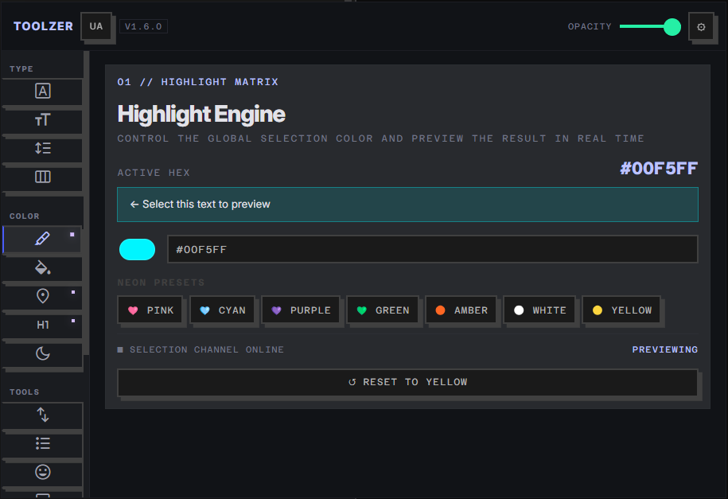Adjust the opacity slider

point(650,27)
